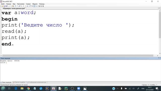Select the Проверка типов данных.pas editor tab

click(14, 8)
